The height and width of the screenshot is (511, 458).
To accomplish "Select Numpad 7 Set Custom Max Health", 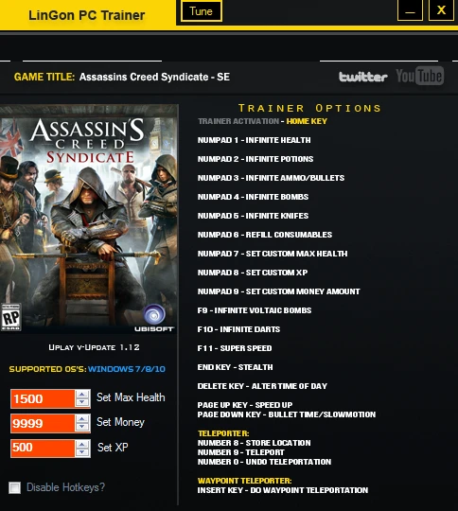I will [273, 254].
